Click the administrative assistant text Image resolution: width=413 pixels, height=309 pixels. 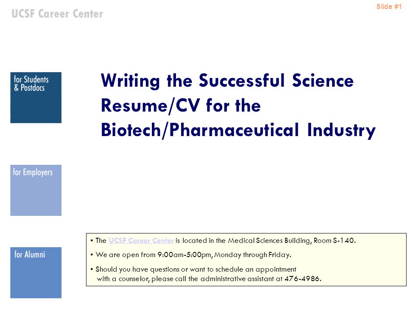(237, 279)
